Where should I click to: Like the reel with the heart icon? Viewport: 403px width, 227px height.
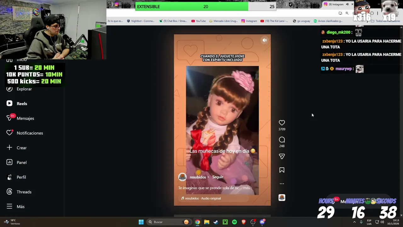(282, 123)
